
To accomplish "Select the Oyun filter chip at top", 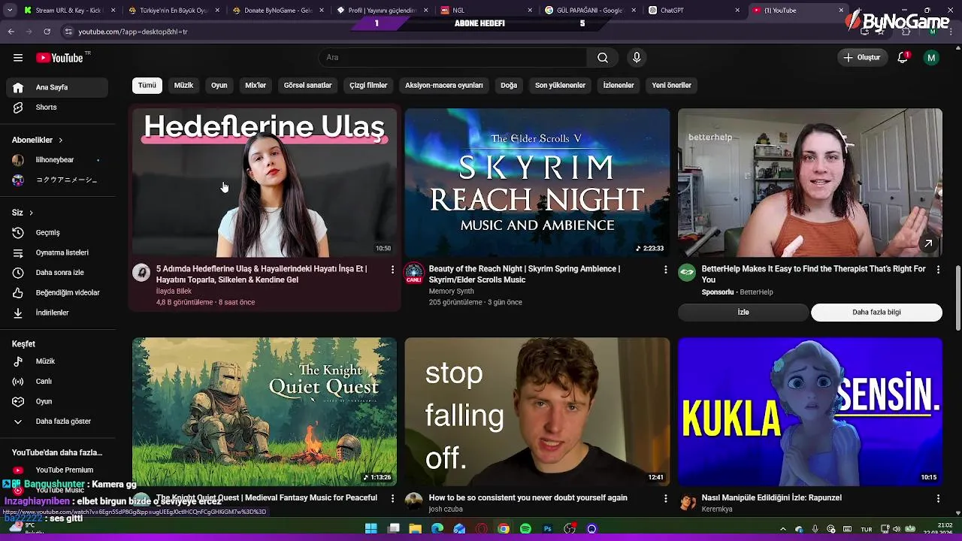I will click(x=219, y=86).
